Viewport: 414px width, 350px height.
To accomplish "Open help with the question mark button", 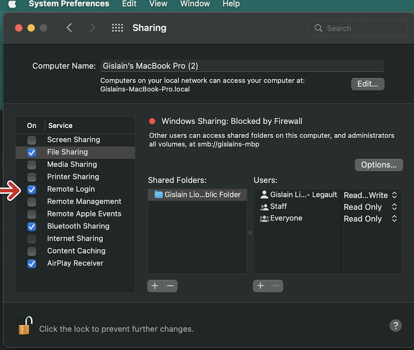I will 395,326.
